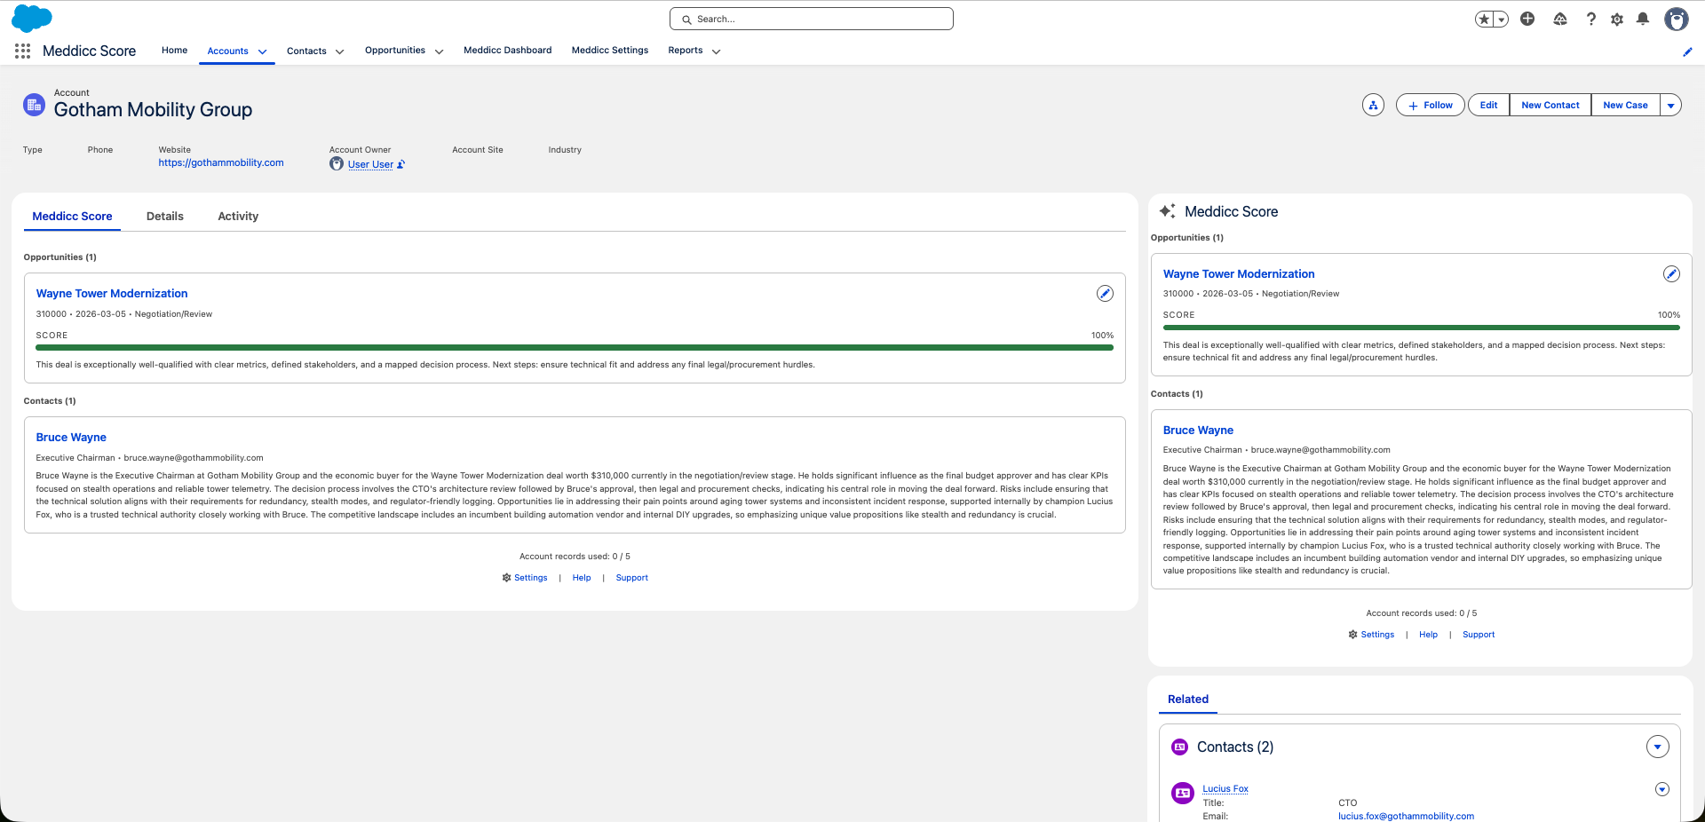Expand the Contacts tab dropdown chevron
Viewport: 1705px width, 822px height.
pyautogui.click(x=339, y=51)
